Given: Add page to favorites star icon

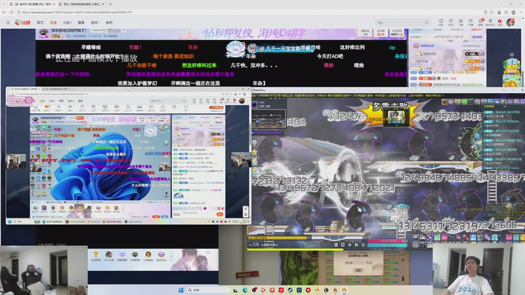Looking at the screenshot, I should 491,12.
